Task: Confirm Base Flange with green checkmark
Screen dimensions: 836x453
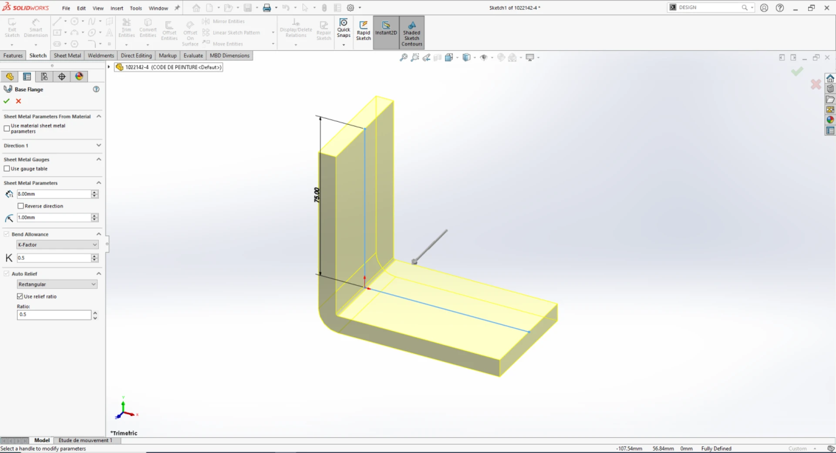Action: point(6,101)
